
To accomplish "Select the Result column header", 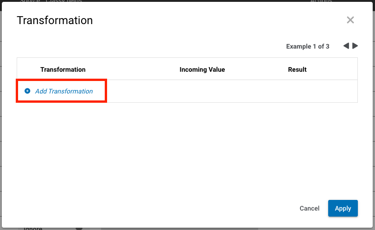I will click(x=297, y=69).
